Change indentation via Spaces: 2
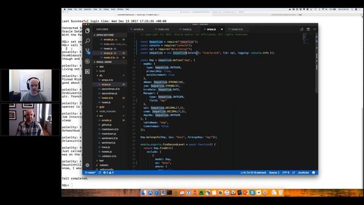 click(x=274, y=173)
